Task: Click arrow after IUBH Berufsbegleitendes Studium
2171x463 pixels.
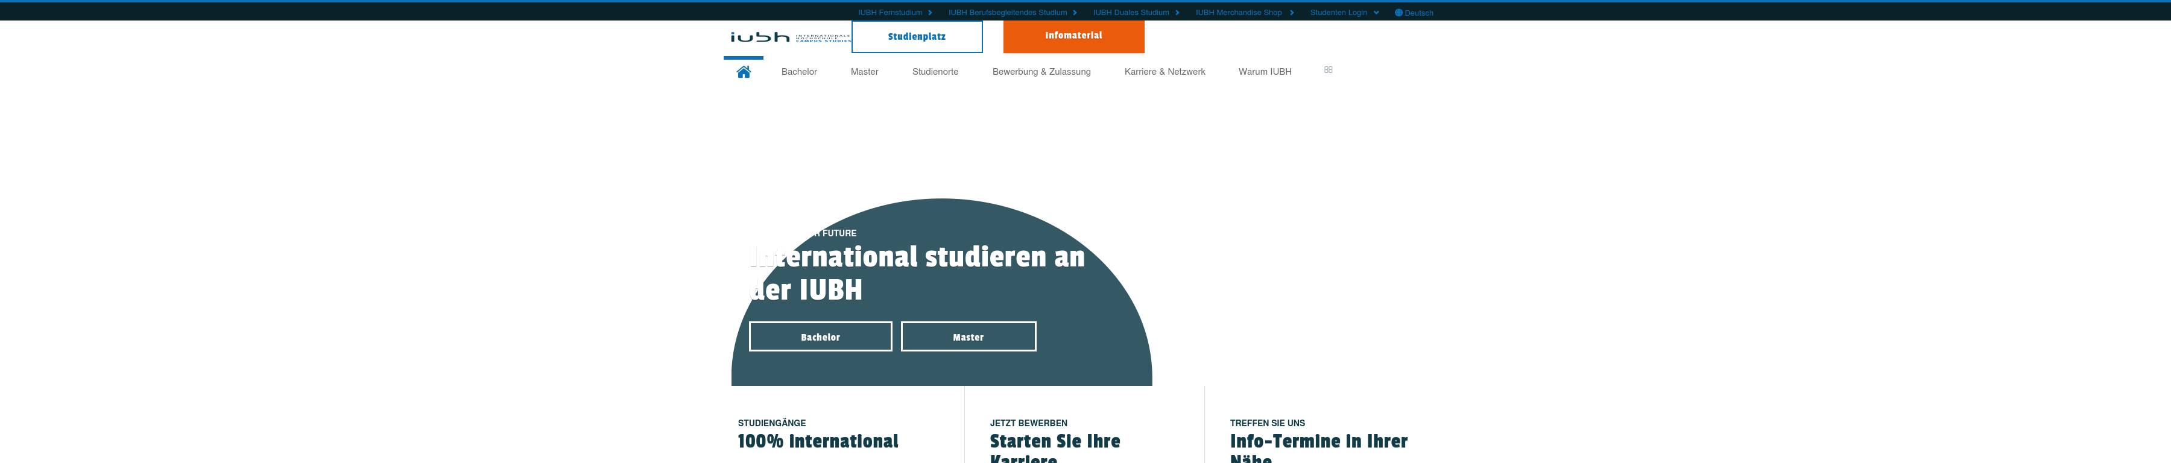Action: [1075, 13]
